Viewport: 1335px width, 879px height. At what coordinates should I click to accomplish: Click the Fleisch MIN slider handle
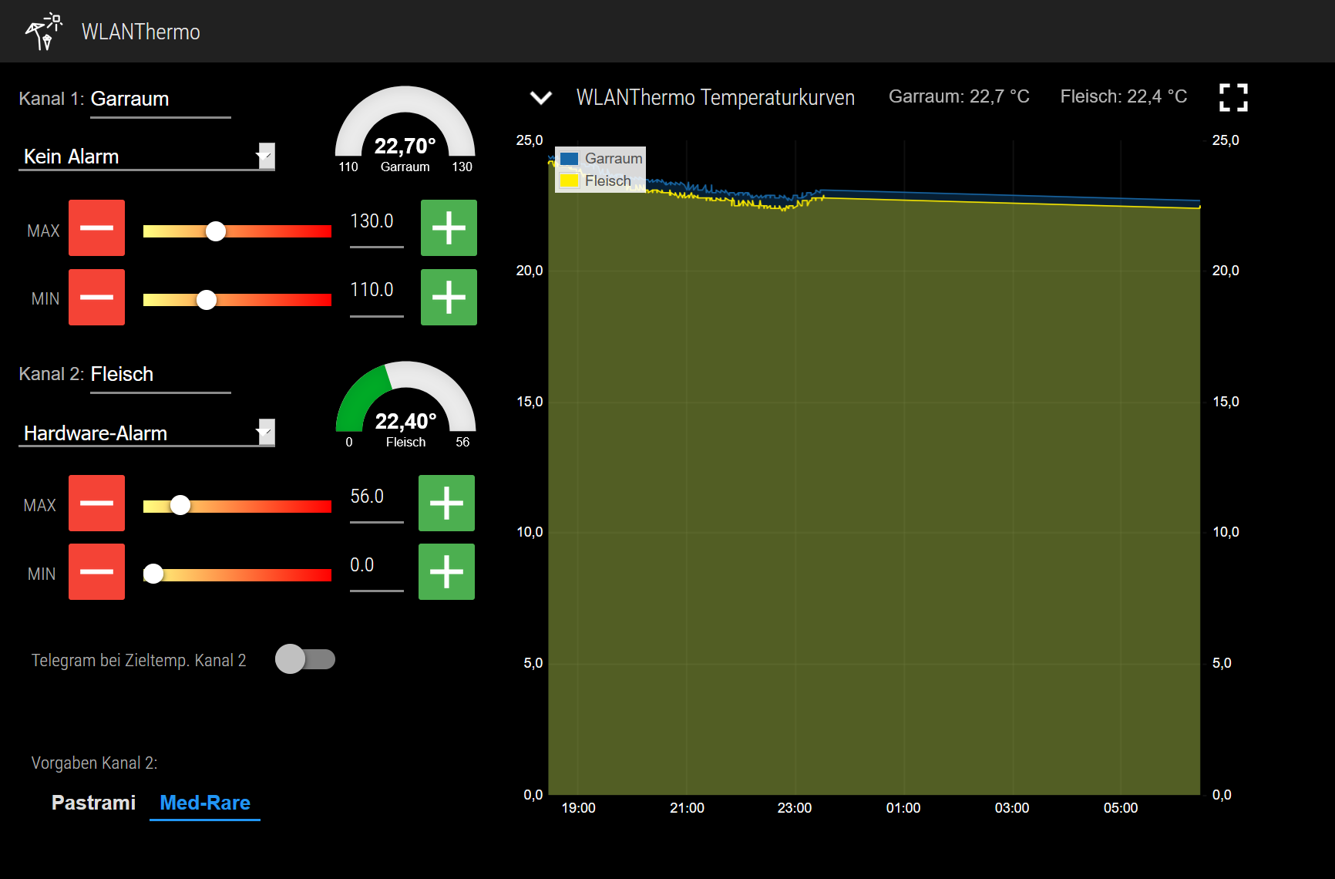point(153,574)
